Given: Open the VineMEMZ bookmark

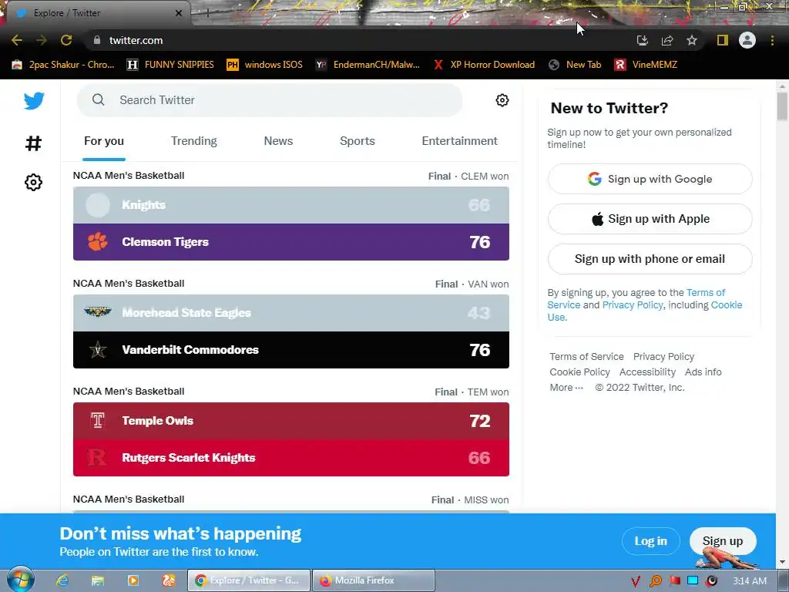Looking at the screenshot, I should click(646, 65).
